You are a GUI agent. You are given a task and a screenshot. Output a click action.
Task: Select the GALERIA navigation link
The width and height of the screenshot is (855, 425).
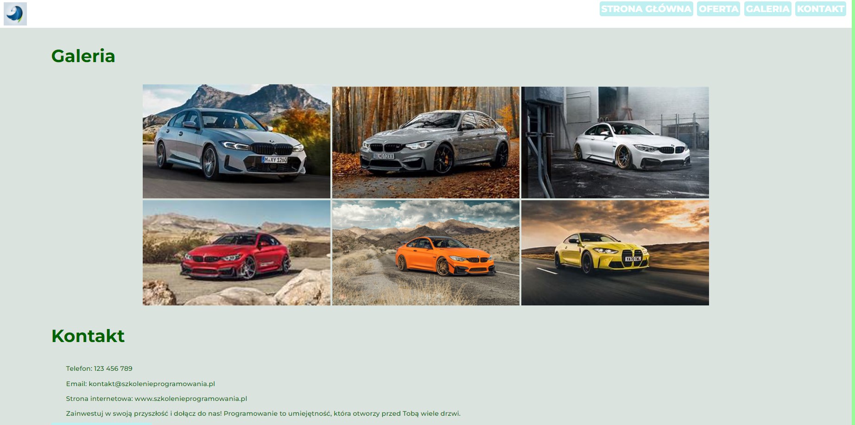767,9
